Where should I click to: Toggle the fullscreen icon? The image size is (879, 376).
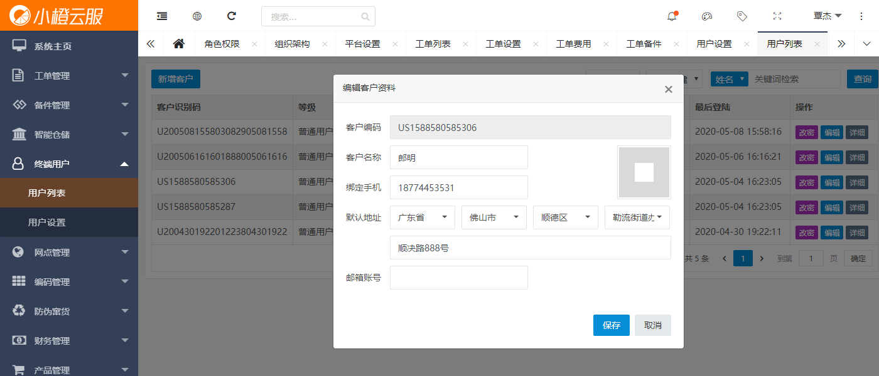(x=777, y=16)
